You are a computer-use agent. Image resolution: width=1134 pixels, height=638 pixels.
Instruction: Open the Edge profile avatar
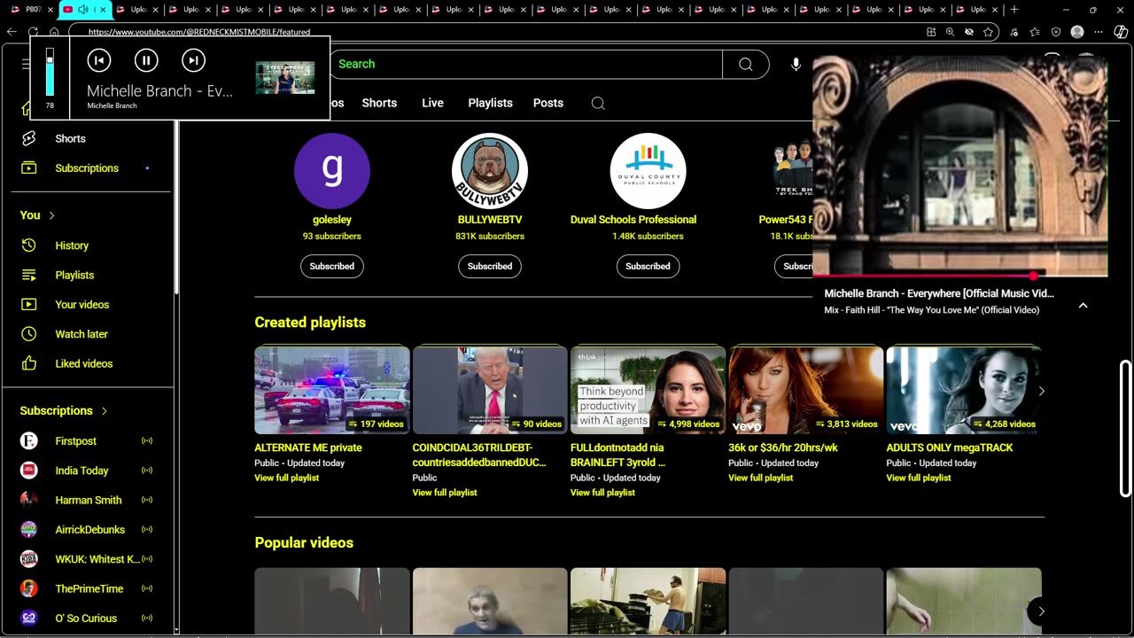click(1077, 32)
